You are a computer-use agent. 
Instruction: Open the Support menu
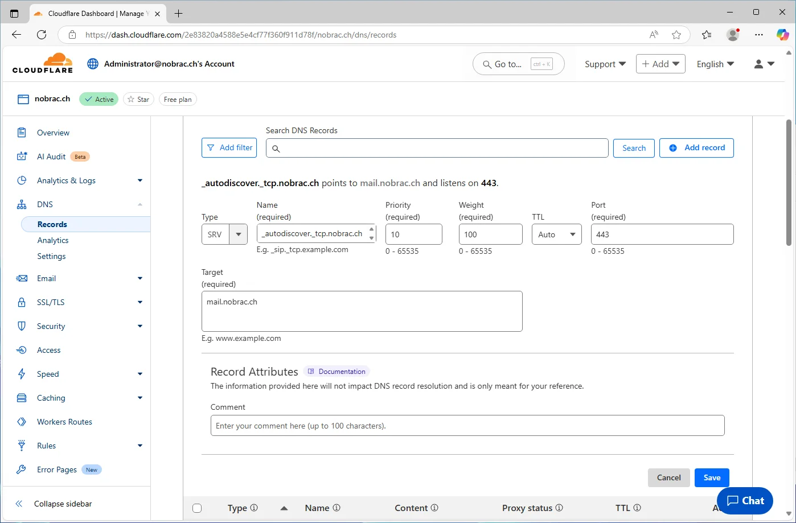pyautogui.click(x=605, y=64)
